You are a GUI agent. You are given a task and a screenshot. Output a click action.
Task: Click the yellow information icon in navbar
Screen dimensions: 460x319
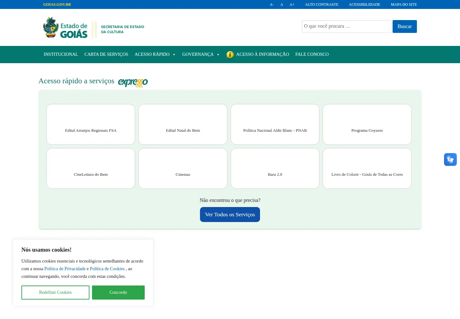pyautogui.click(x=230, y=55)
